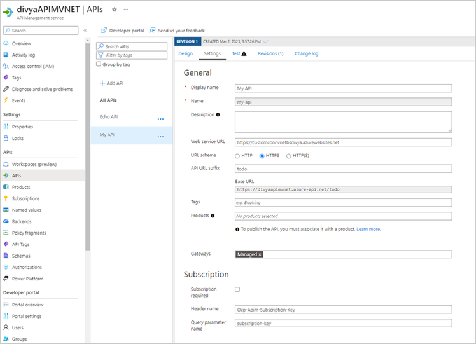
Task: Open the My API ellipsis context menu
Action: 160,137
